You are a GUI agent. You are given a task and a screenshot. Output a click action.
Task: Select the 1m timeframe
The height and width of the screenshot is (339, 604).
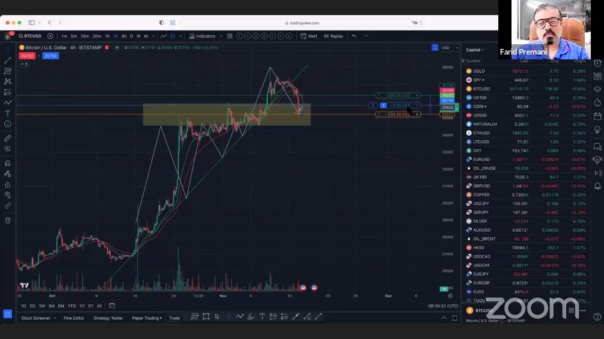point(64,36)
